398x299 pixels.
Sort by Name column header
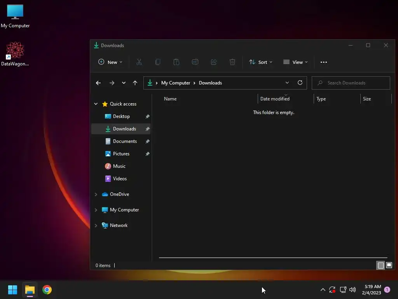point(170,99)
